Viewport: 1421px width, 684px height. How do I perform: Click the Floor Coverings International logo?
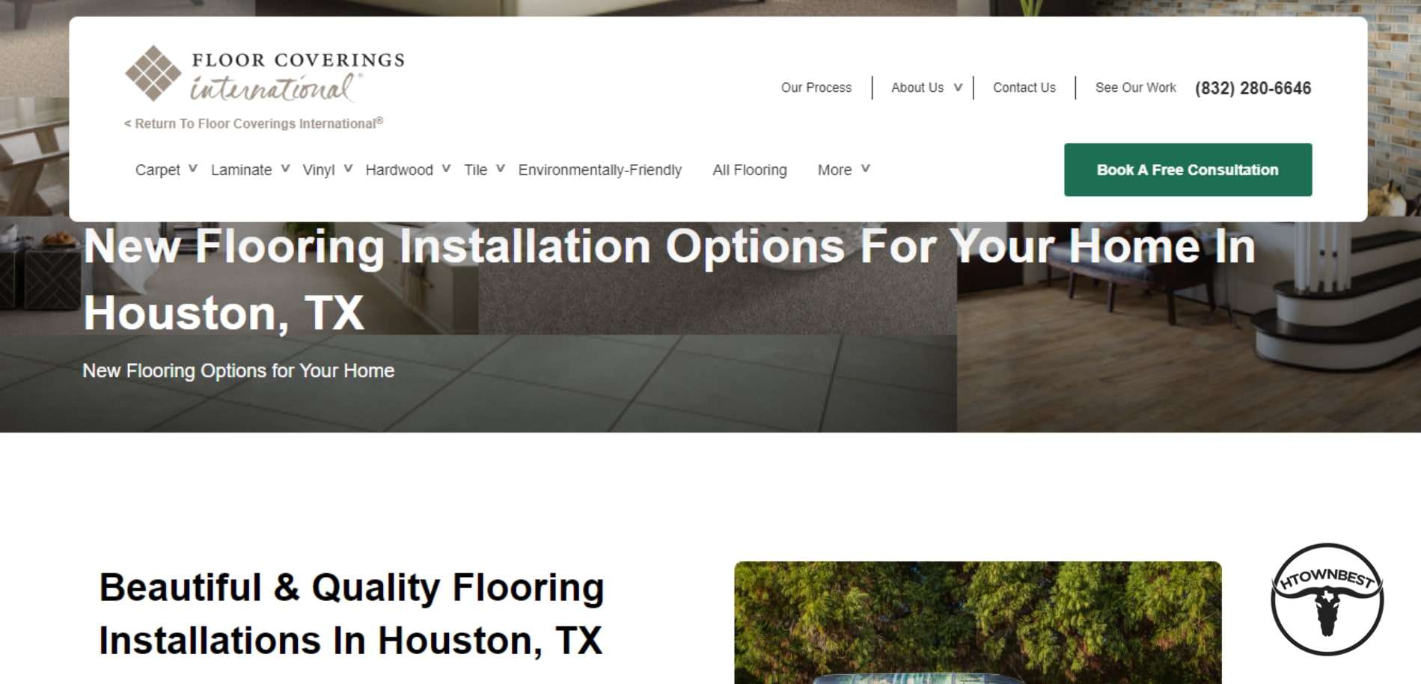click(x=264, y=74)
